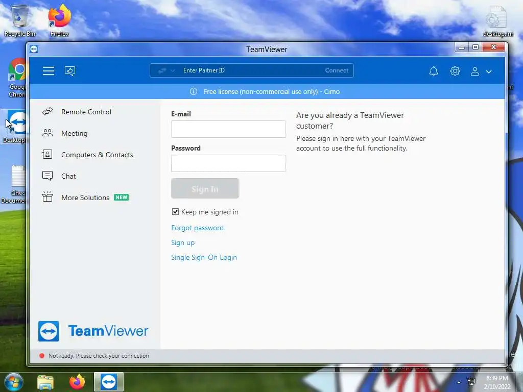Expand the account dropdown chevron
This screenshot has height=392, width=523.
pyautogui.click(x=489, y=71)
